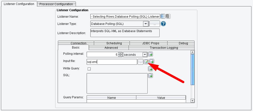Open the Input file edit icon

(x=147, y=62)
